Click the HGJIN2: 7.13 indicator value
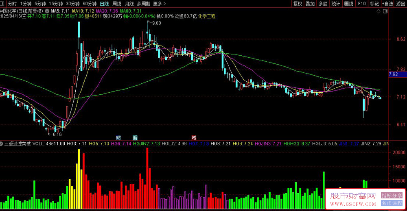 tap(147, 144)
